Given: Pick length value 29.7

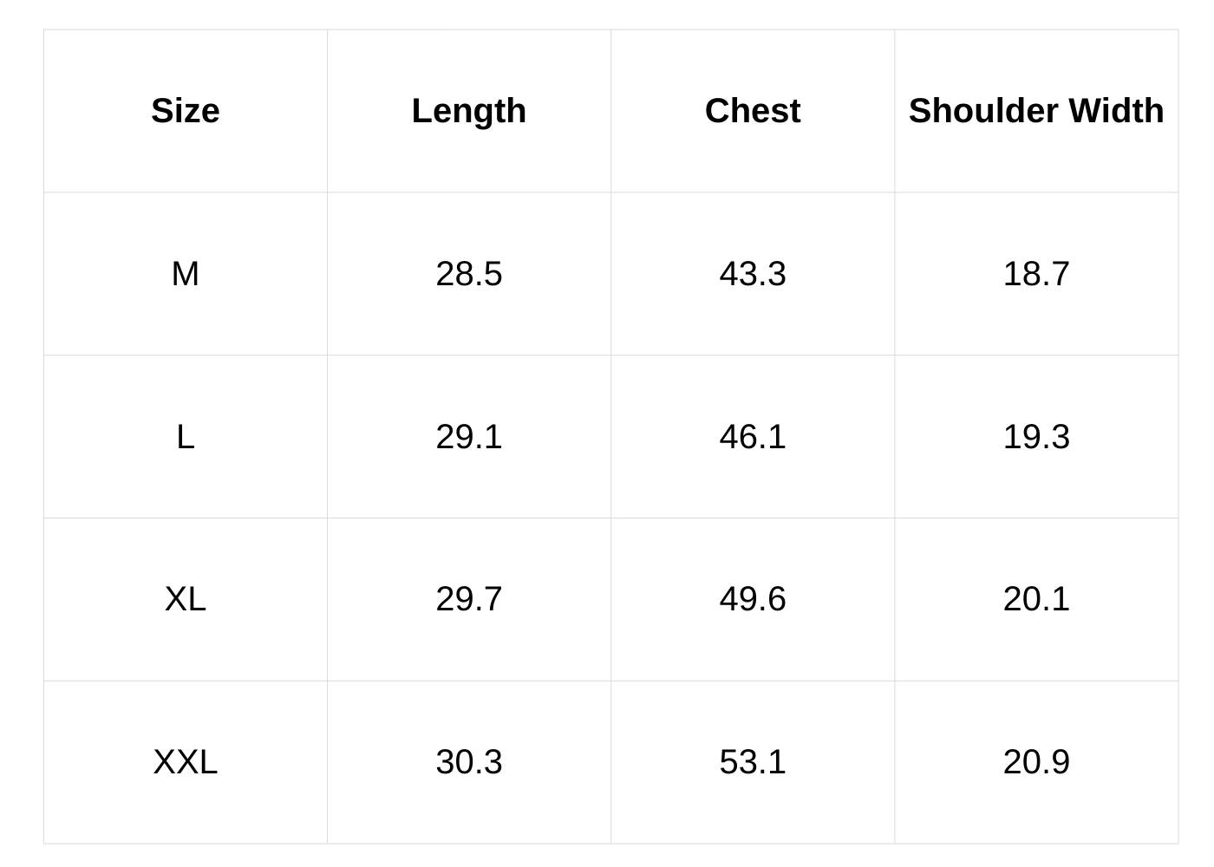Looking at the screenshot, I should [x=468, y=599].
